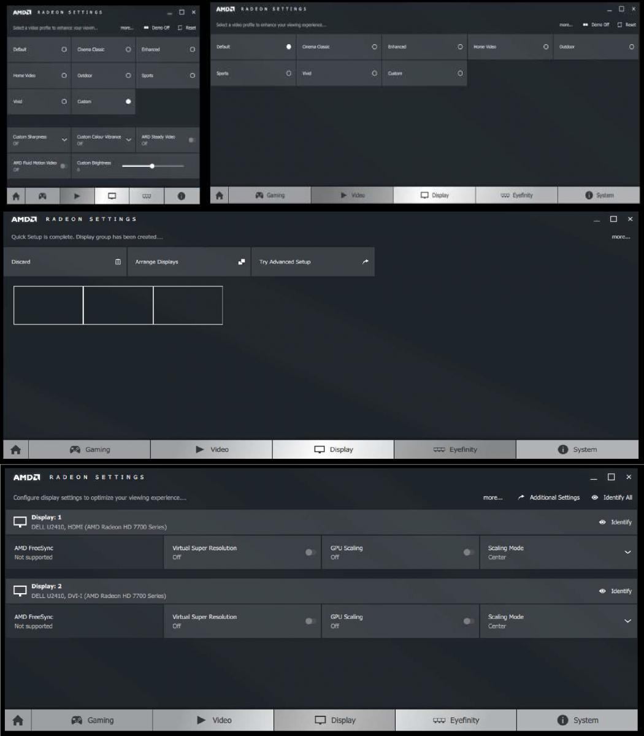Click the Identify eye for Display 1 HDMI
The image size is (644, 736).
(603, 523)
